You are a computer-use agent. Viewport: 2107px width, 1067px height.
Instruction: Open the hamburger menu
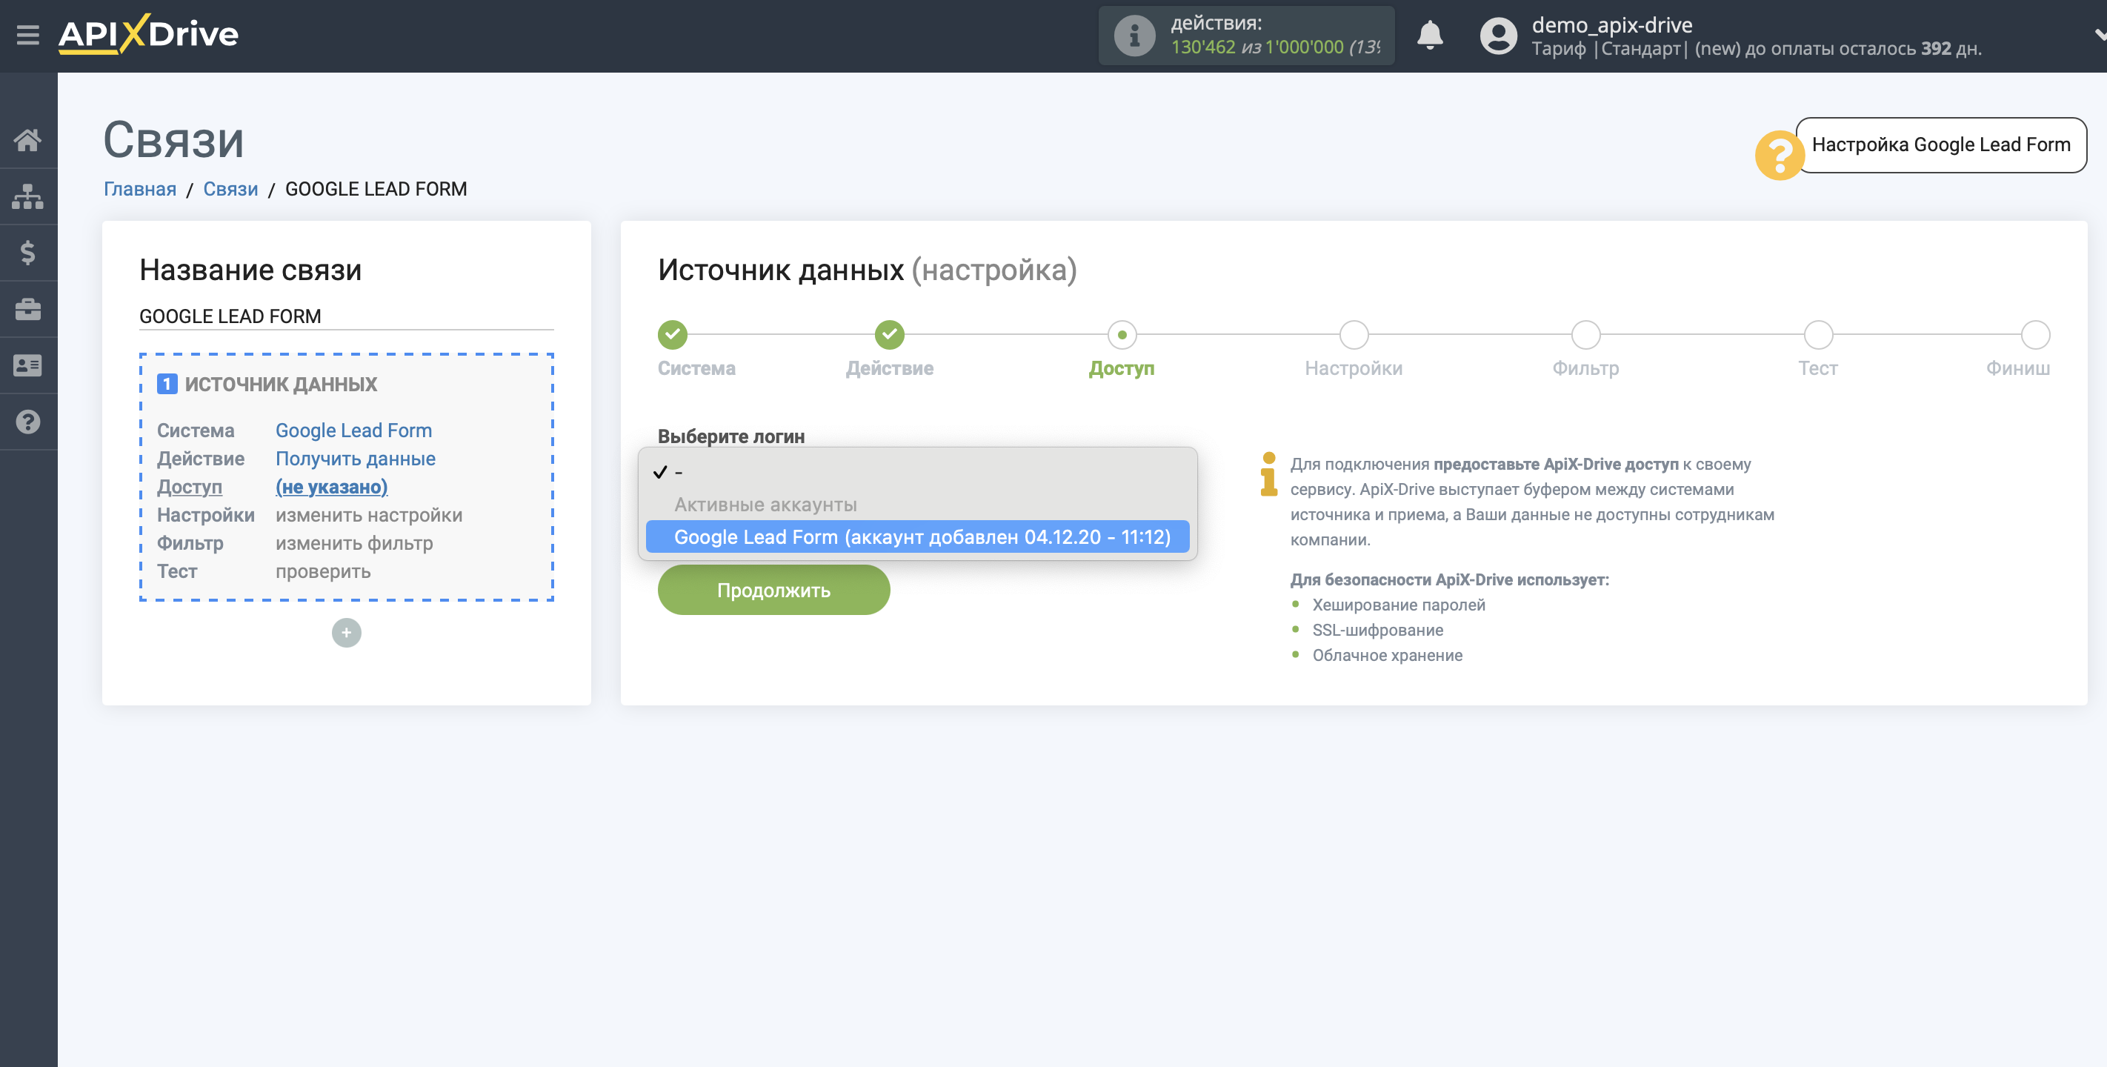(28, 35)
